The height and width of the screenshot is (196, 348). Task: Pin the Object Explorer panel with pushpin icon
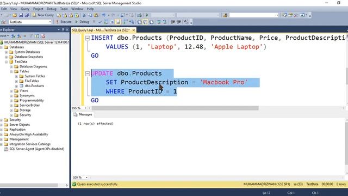[x=63, y=29]
